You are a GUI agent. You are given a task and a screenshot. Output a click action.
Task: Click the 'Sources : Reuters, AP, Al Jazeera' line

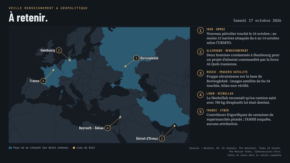tap(235, 148)
